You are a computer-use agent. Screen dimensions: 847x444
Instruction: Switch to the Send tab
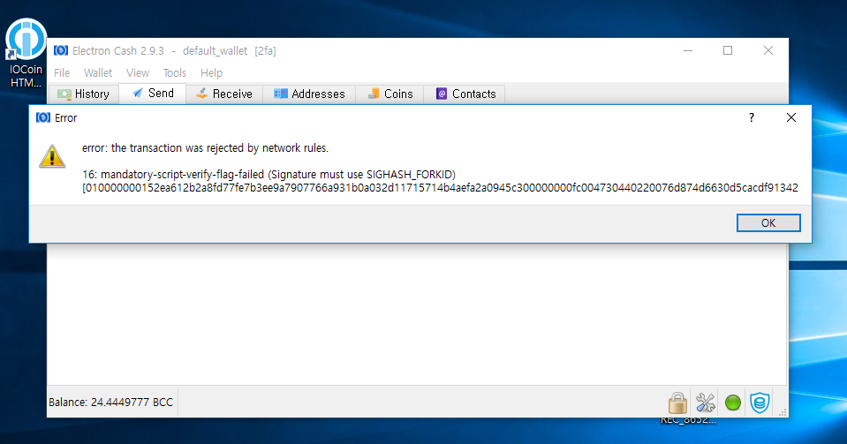tap(153, 94)
